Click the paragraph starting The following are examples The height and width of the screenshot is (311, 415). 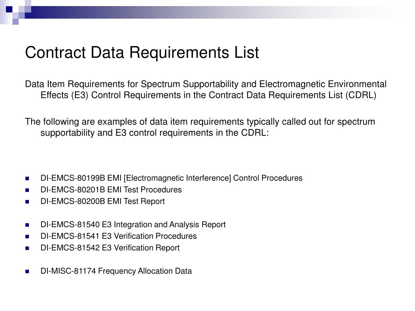[x=200, y=127]
